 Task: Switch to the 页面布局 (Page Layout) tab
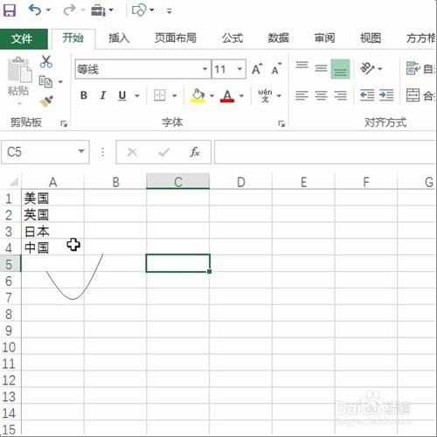(x=176, y=38)
